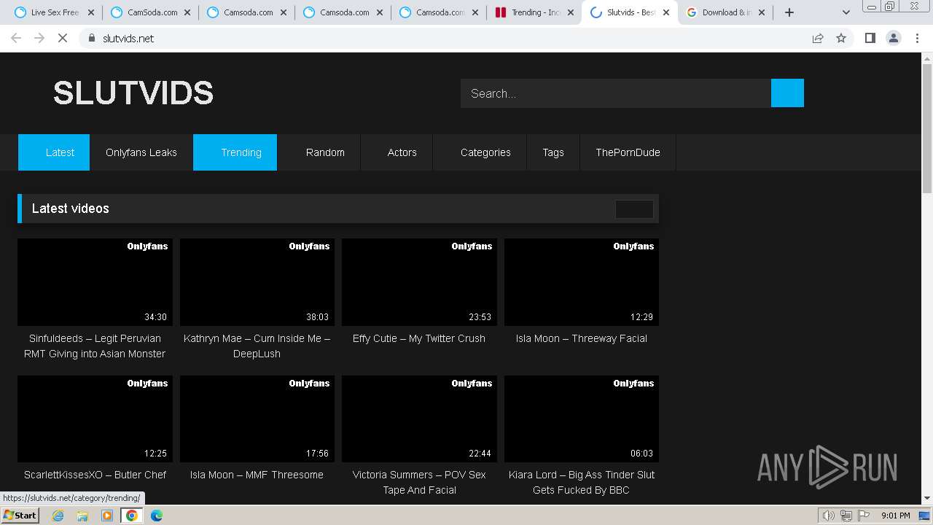Open the thumbnail with 22:44 duration

click(x=419, y=419)
